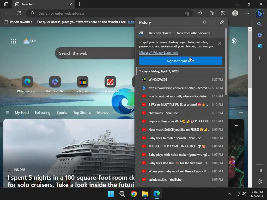
Task: Select the My Feed tab
Action: point(22,113)
